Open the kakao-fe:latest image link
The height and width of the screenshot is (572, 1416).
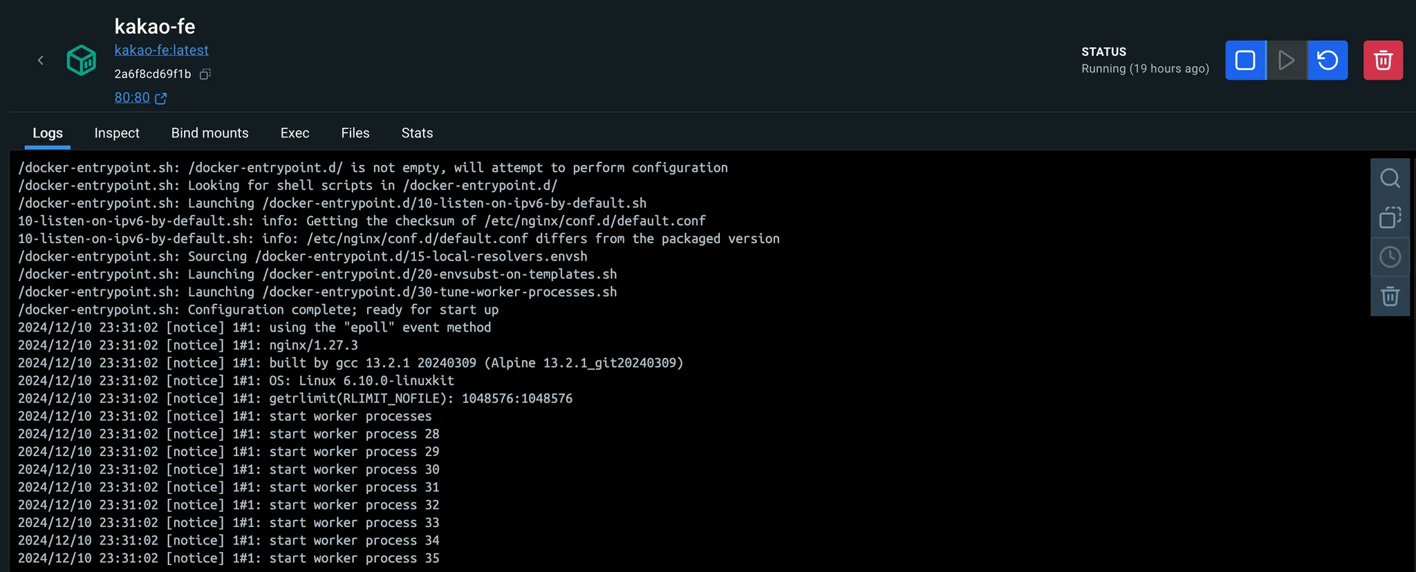161,50
